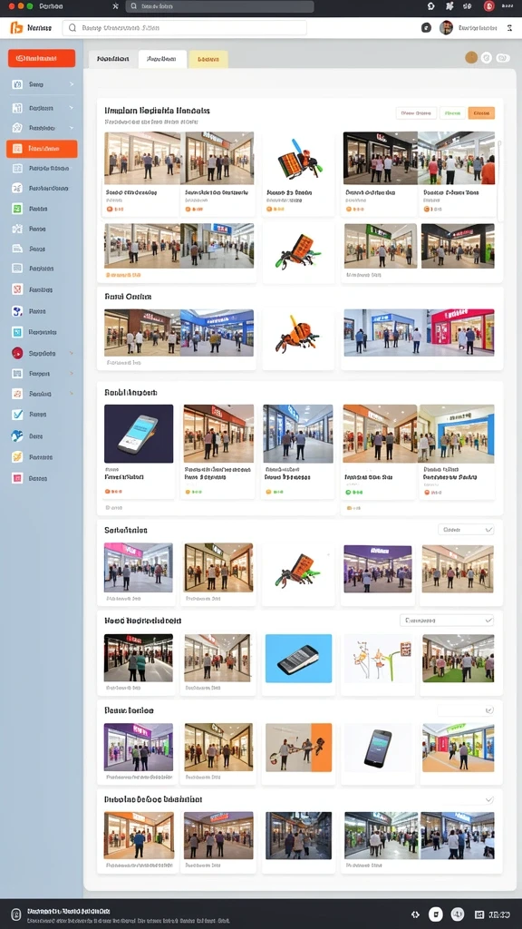
Task: Click the orange button atop the sidebar
Action: (42, 58)
